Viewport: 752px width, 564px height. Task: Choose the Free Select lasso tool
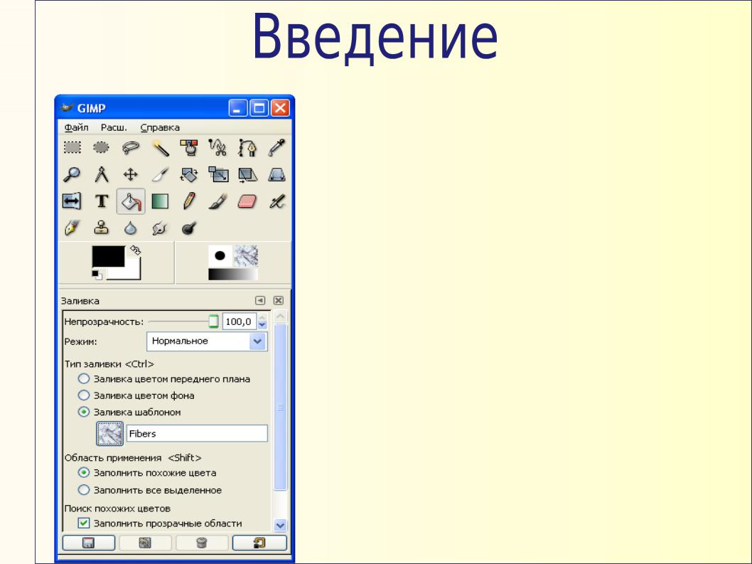tap(131, 147)
